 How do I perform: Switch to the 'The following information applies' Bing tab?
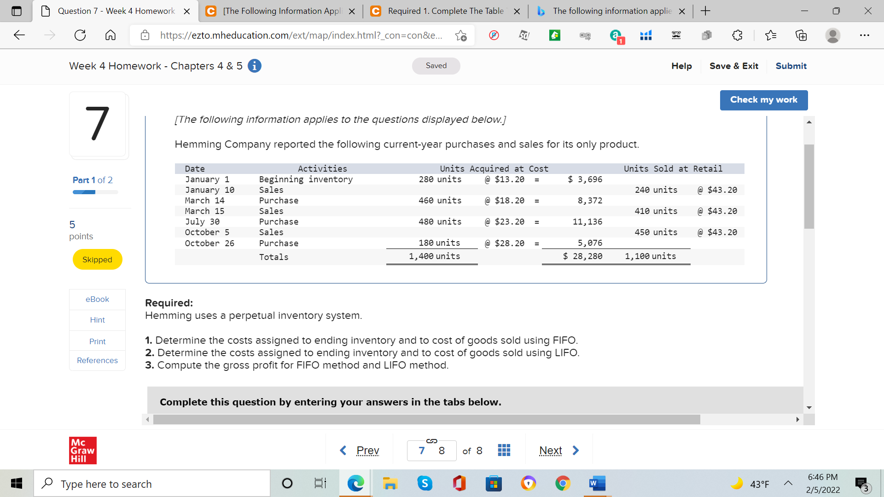(x=611, y=11)
